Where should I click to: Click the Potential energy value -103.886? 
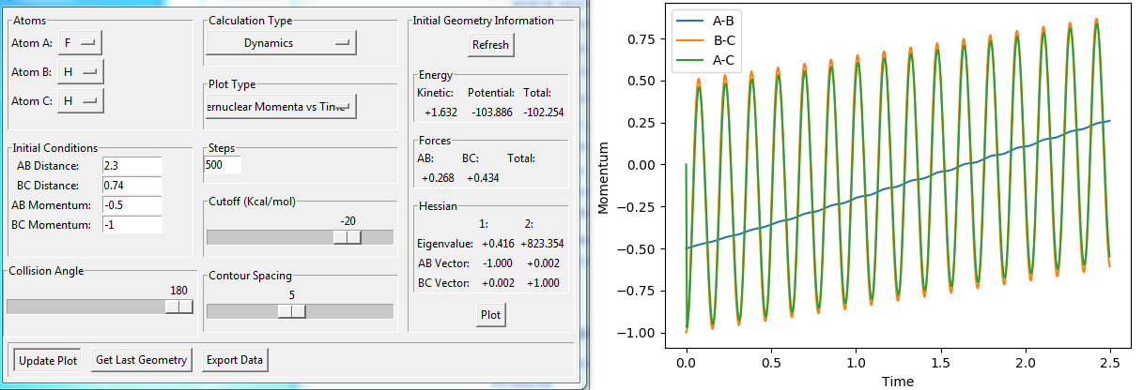pyautogui.click(x=491, y=112)
